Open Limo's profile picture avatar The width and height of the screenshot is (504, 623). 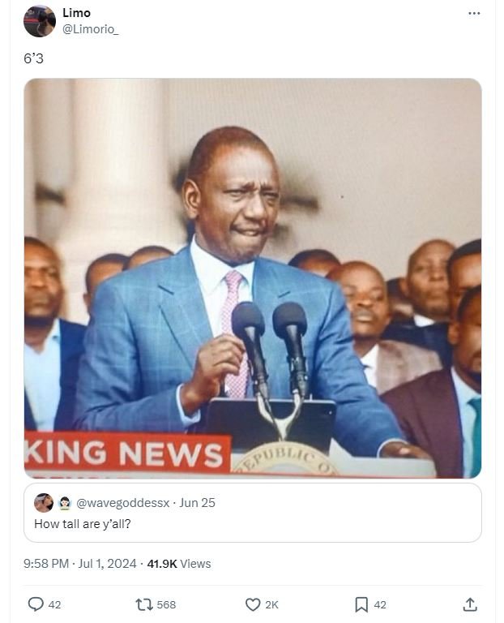[39, 21]
